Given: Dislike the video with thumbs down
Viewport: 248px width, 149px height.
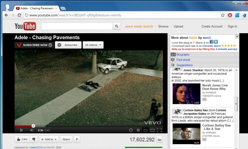Looking at the screenshot, I should [x=34, y=139].
